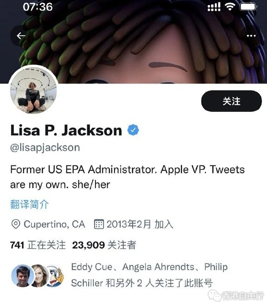267x307 pixels.
Task: Click the 翻译简介 translate bio link
Action: point(29,205)
